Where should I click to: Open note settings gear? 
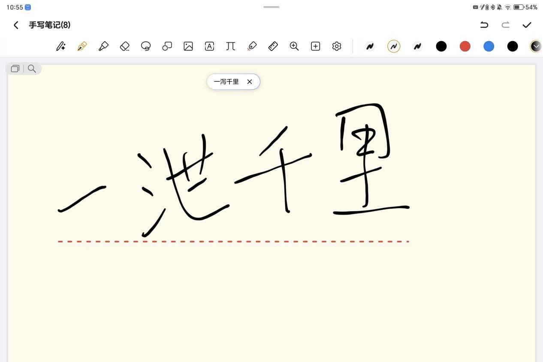click(x=337, y=46)
